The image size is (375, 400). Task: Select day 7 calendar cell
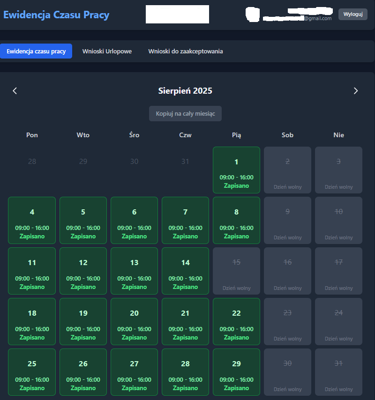point(185,221)
